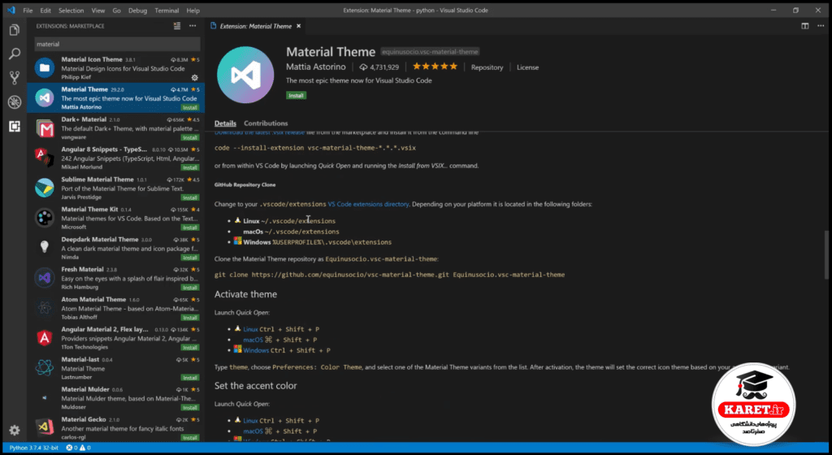Screen dimensions: 832x455
Task: Click the Dark+ Material extension icon
Action: [x=45, y=128]
